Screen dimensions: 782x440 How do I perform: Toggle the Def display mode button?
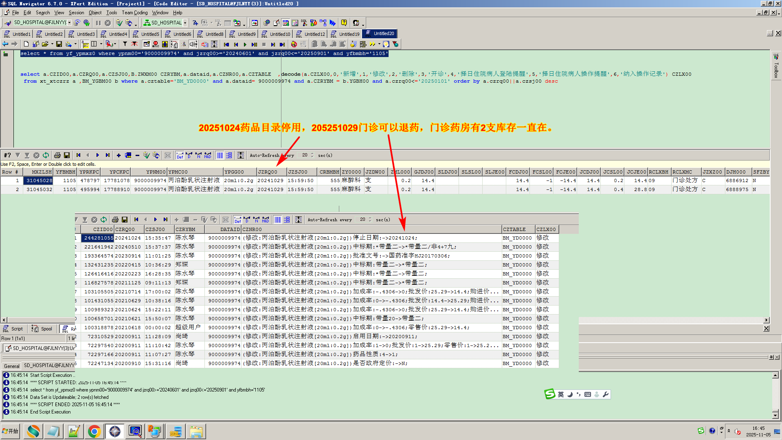point(180,155)
